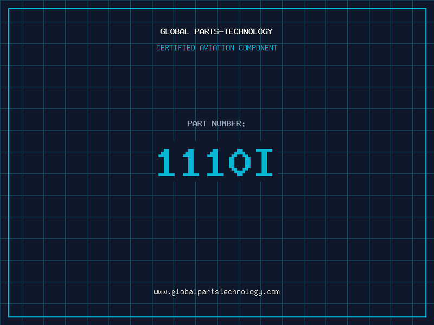Select the large 1110I part number
Image resolution: width=434 pixels, height=325 pixels.
[x=216, y=162]
